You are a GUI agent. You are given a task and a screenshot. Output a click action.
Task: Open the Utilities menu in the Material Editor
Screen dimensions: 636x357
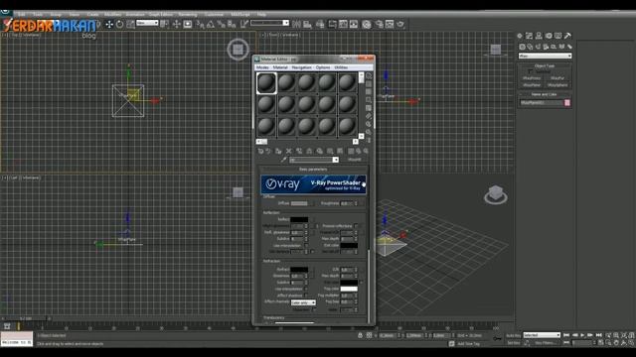click(x=341, y=67)
